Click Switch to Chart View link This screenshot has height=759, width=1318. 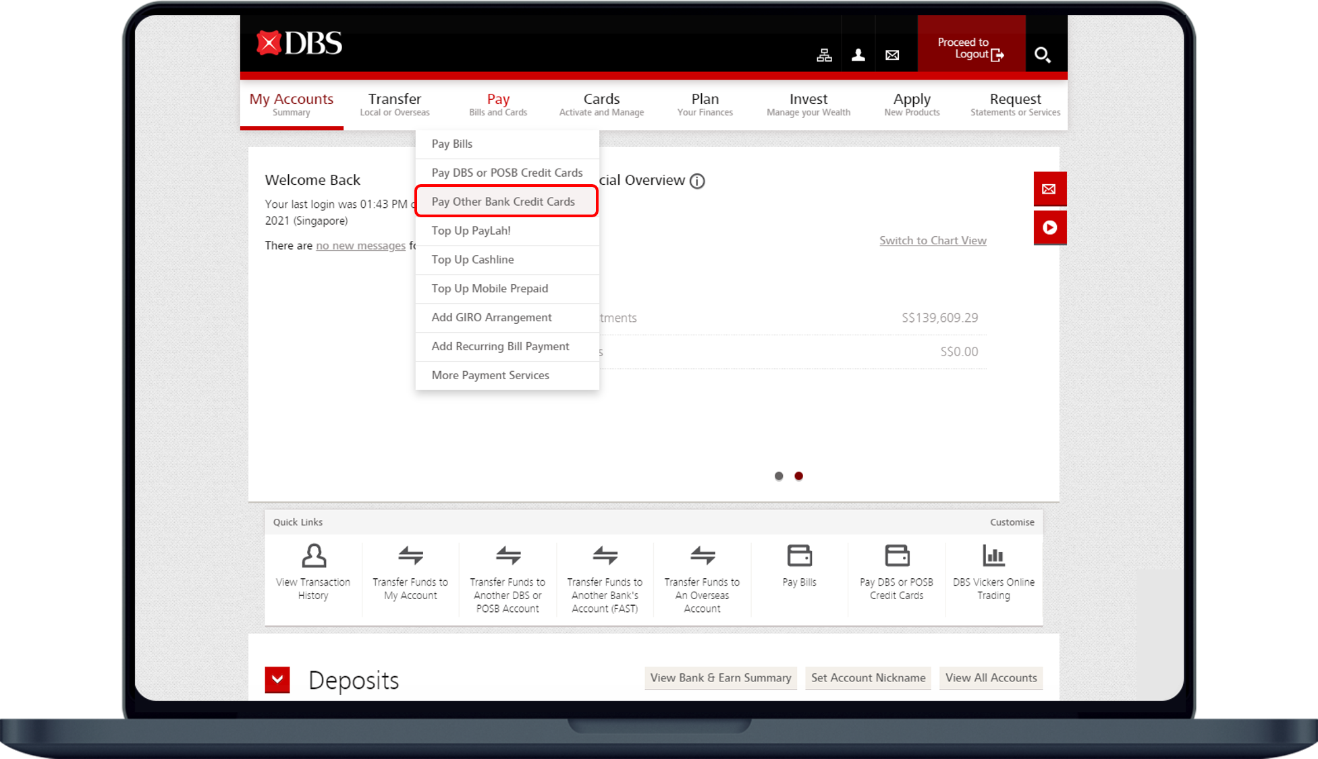coord(933,241)
